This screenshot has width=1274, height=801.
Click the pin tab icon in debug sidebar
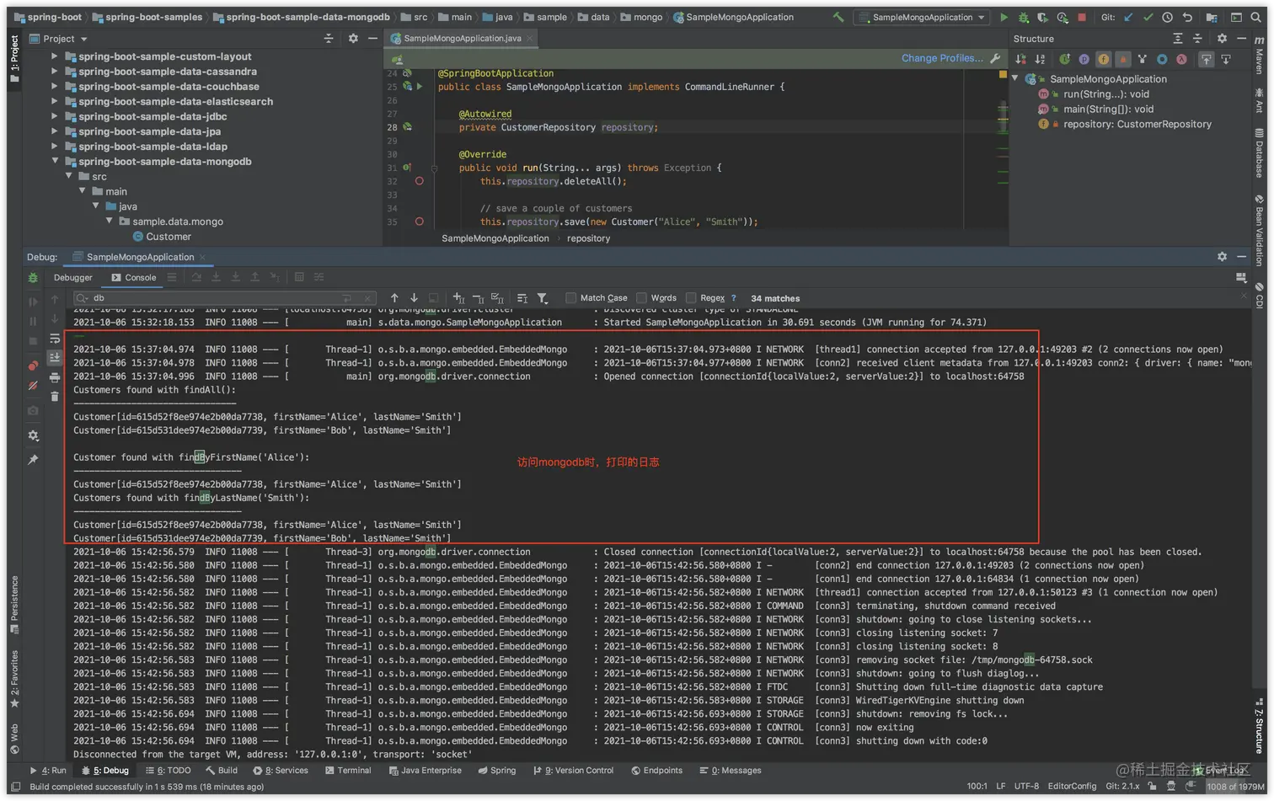point(33,459)
